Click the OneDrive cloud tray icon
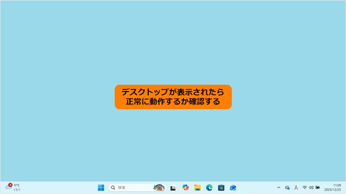Screen dimensions: 346x194 (287, 188)
